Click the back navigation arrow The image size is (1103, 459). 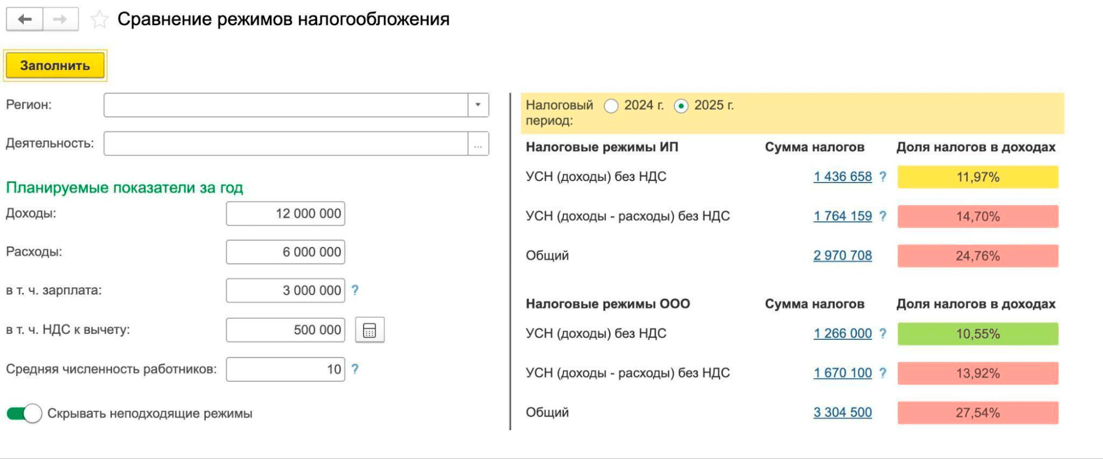tap(24, 19)
